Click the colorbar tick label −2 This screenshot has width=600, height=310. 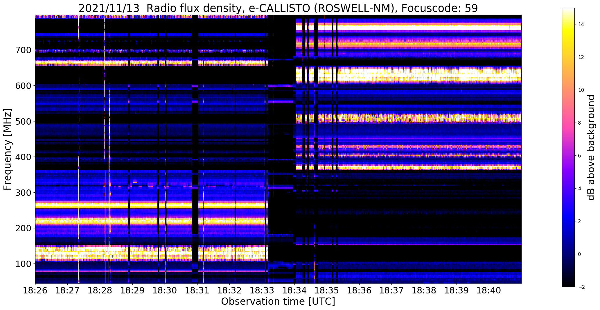(581, 287)
